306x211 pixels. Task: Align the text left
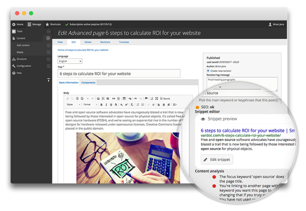(159, 105)
